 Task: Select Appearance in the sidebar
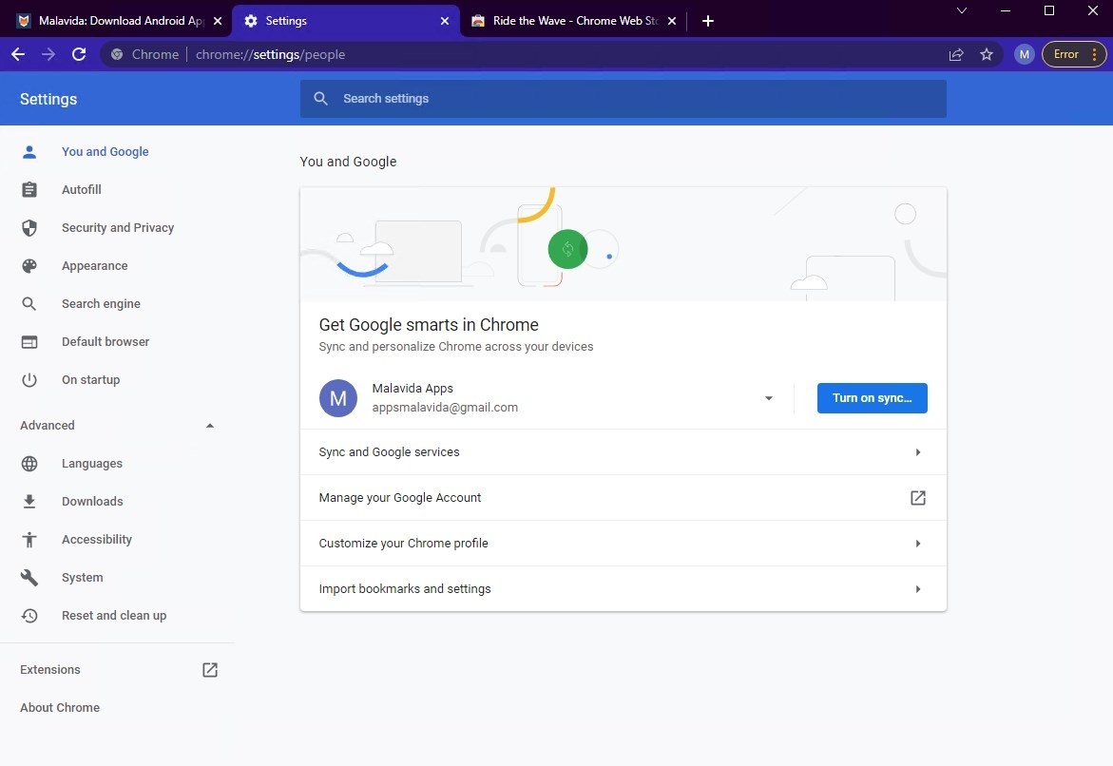point(94,265)
